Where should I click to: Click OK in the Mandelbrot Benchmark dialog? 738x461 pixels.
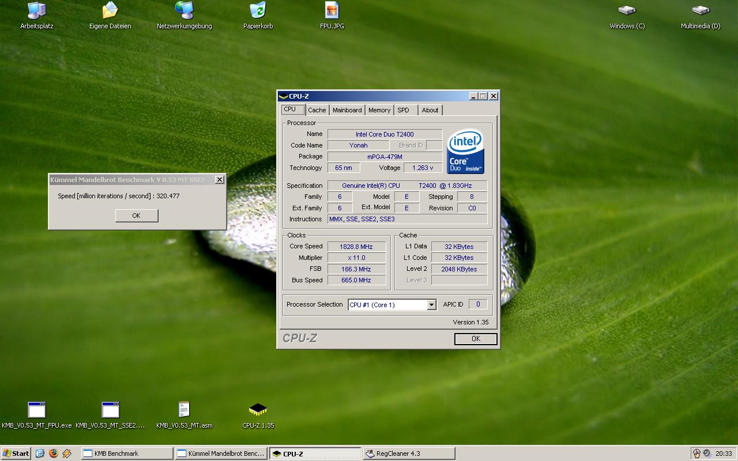[x=136, y=216]
